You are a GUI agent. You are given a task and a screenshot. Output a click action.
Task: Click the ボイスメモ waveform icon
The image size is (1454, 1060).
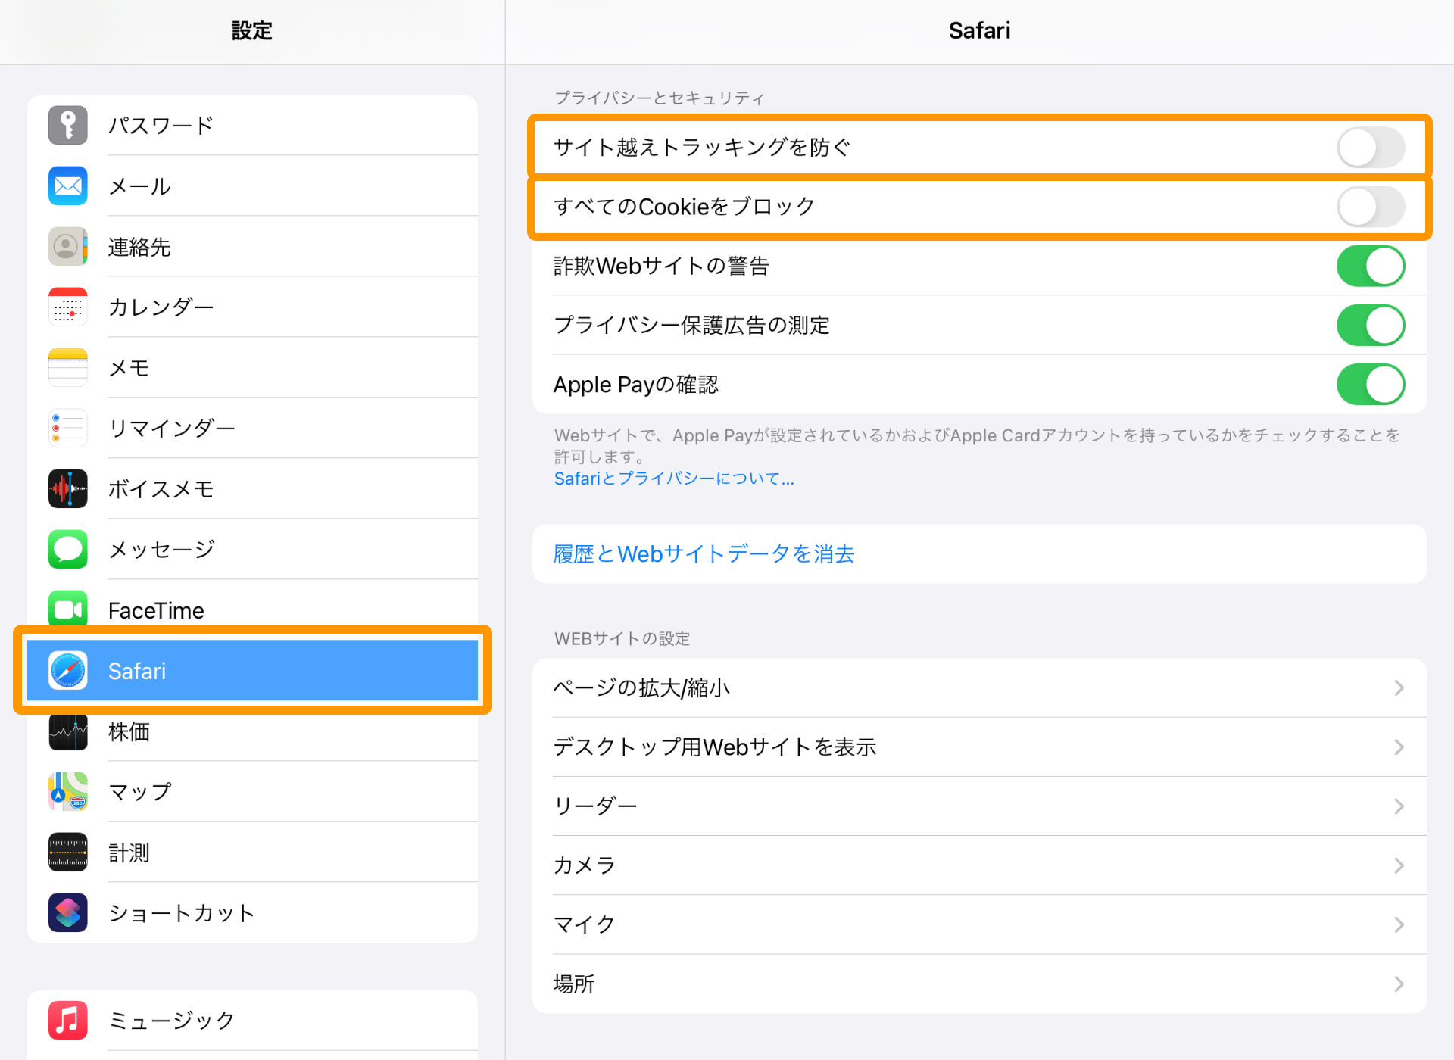(67, 488)
